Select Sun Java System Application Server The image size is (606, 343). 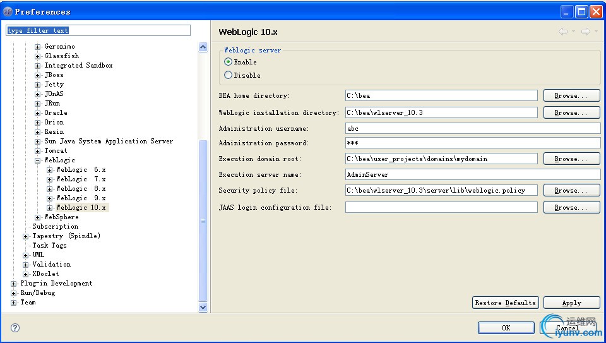tap(109, 141)
